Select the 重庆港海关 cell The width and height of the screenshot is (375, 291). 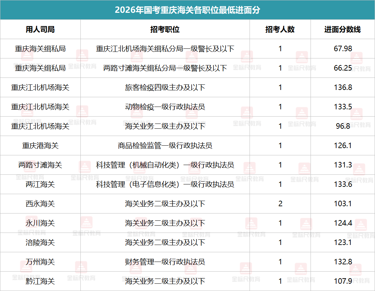40,145
